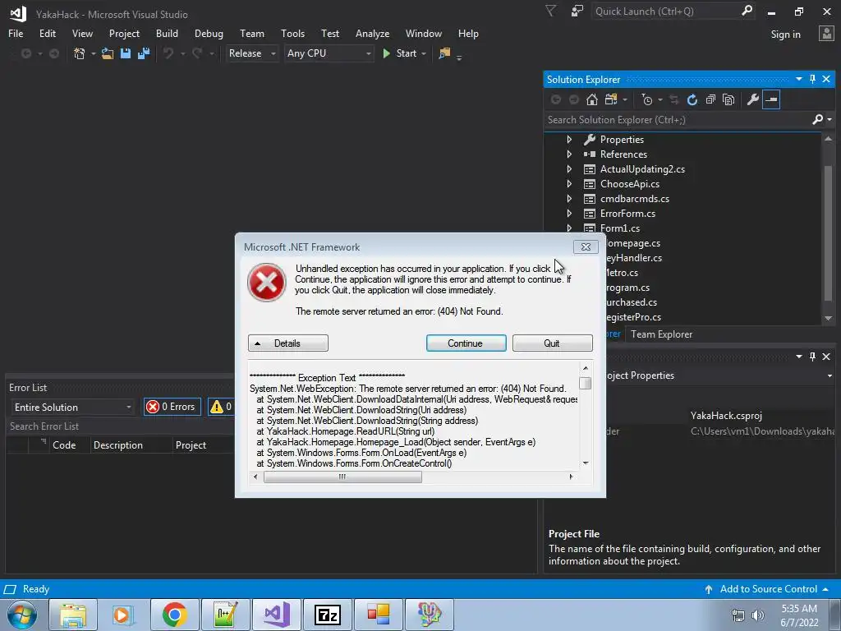Open the Debug menu
841x631 pixels.
[x=209, y=33]
